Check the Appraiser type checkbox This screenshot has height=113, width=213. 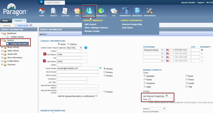click(145, 76)
